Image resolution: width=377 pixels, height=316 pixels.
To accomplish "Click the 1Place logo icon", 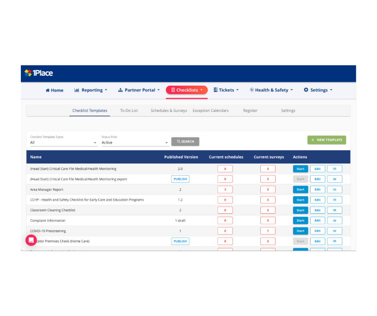I will (x=28, y=73).
